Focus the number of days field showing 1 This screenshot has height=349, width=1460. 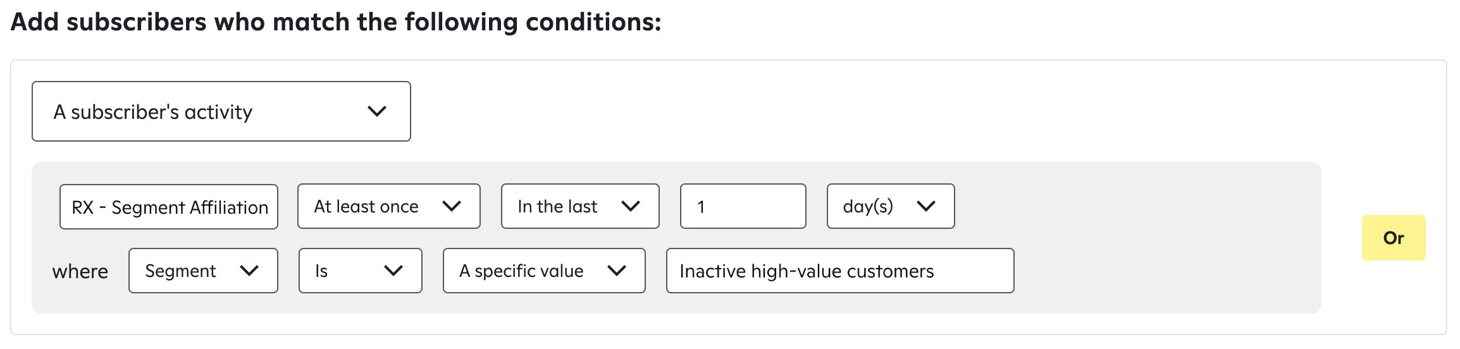coord(743,206)
